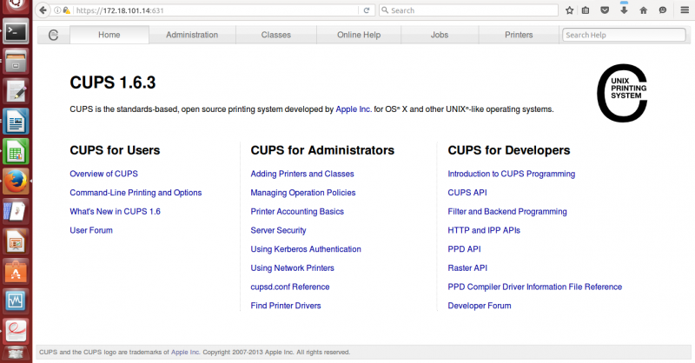Open Command-Line Printing and Options link
The image size is (695, 363).
click(x=136, y=193)
